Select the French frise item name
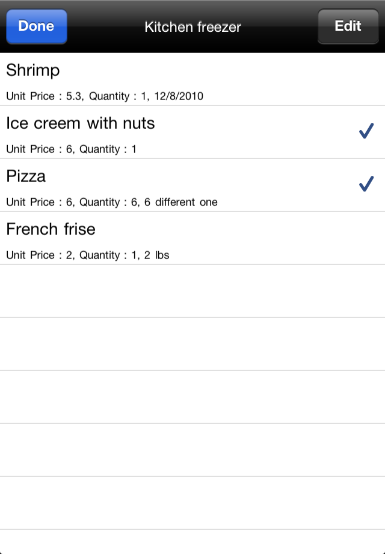 pos(51,229)
